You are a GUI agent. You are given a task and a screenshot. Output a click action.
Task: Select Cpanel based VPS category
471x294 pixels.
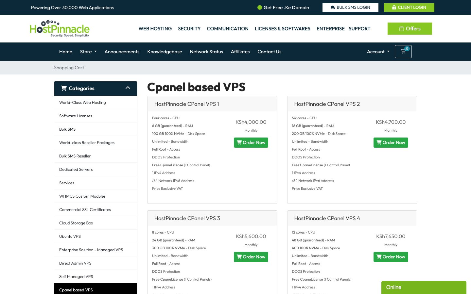click(96, 289)
